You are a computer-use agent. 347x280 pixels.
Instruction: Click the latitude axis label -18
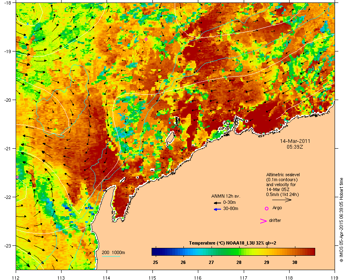7,3
